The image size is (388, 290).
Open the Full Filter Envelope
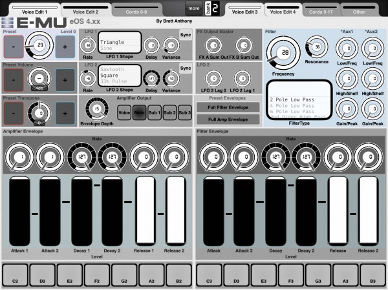(x=228, y=108)
